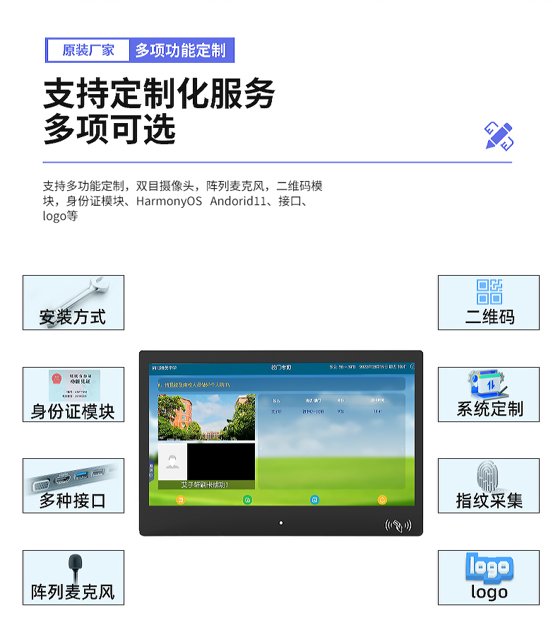
Task: Select the 原装厂家 tab label
Action: pos(88,50)
